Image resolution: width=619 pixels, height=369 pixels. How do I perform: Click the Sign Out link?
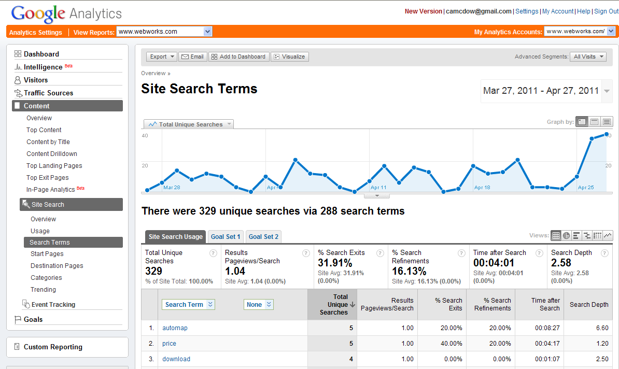click(x=606, y=11)
